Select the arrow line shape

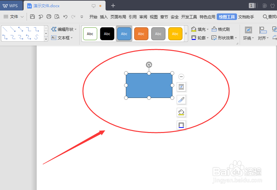(x=13, y=29)
